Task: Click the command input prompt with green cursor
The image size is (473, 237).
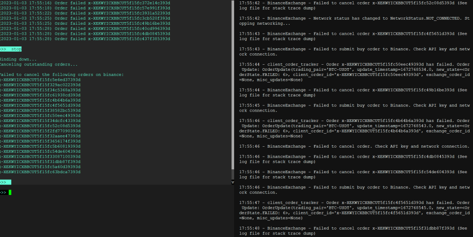Action: point(6,192)
